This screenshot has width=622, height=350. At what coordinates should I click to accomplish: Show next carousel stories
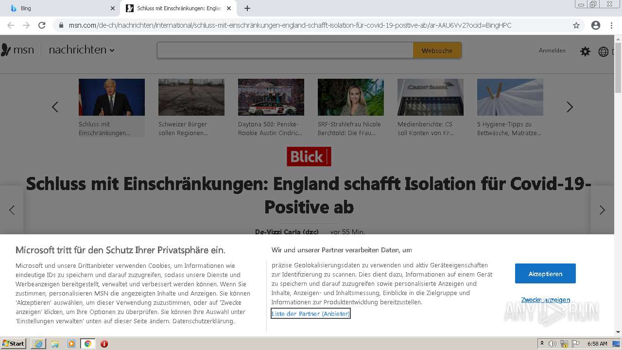(570, 107)
